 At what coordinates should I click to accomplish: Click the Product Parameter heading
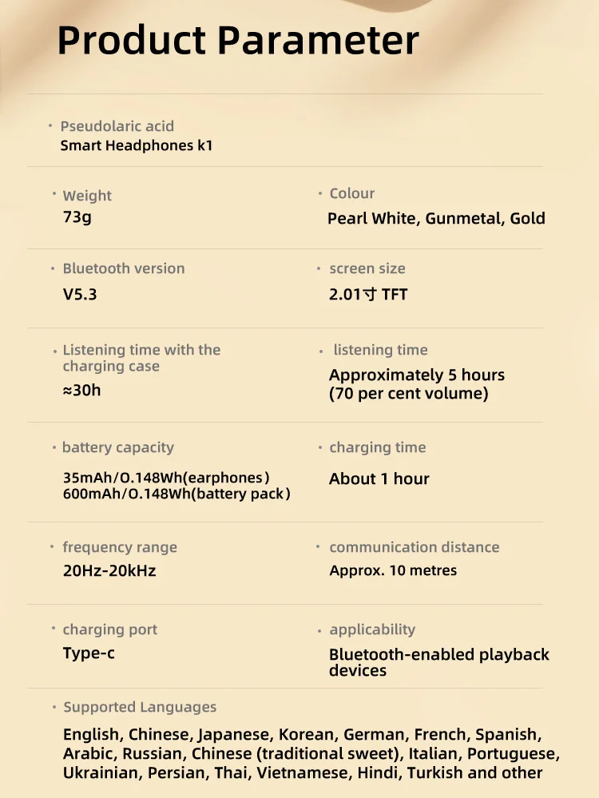[238, 41]
